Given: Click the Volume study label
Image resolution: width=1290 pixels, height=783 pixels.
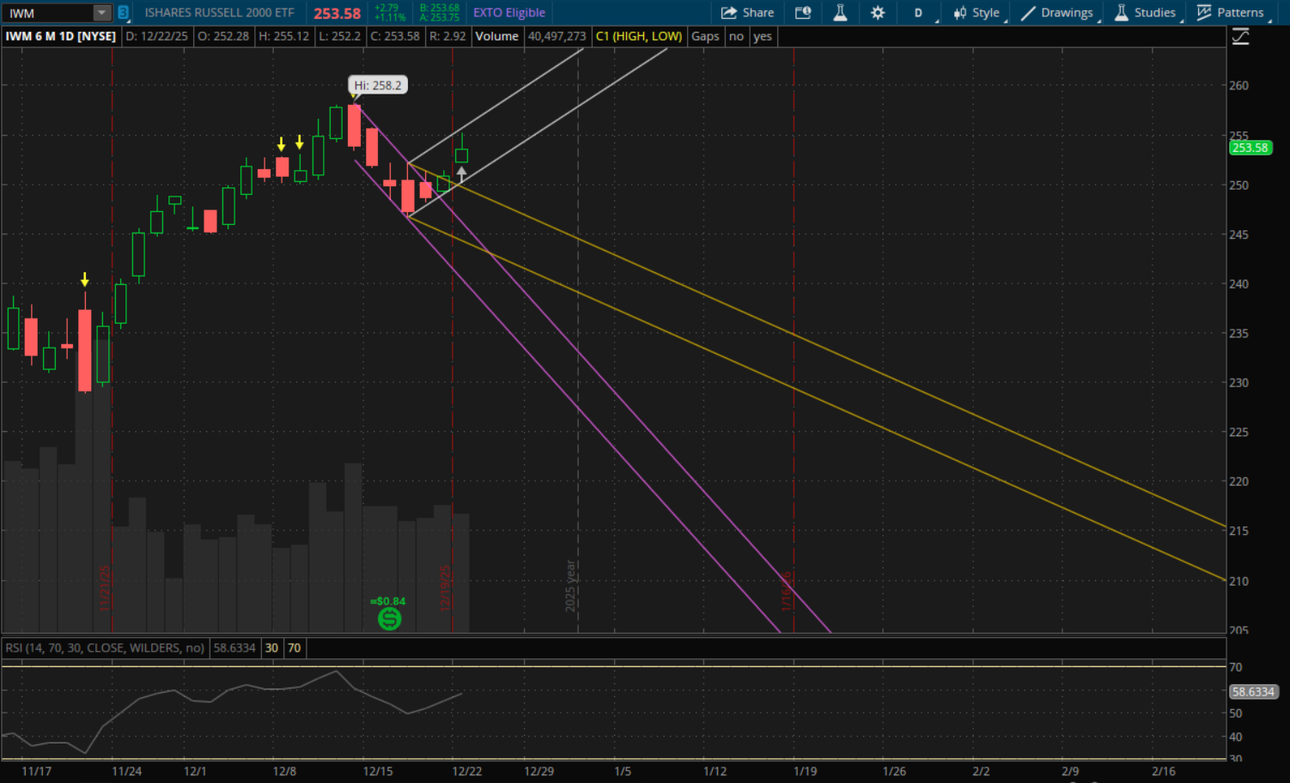Looking at the screenshot, I should 496,36.
